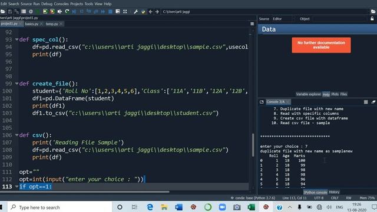Open the Debug menu
Viewport: 377px width, 212px height.
pos(47,4)
